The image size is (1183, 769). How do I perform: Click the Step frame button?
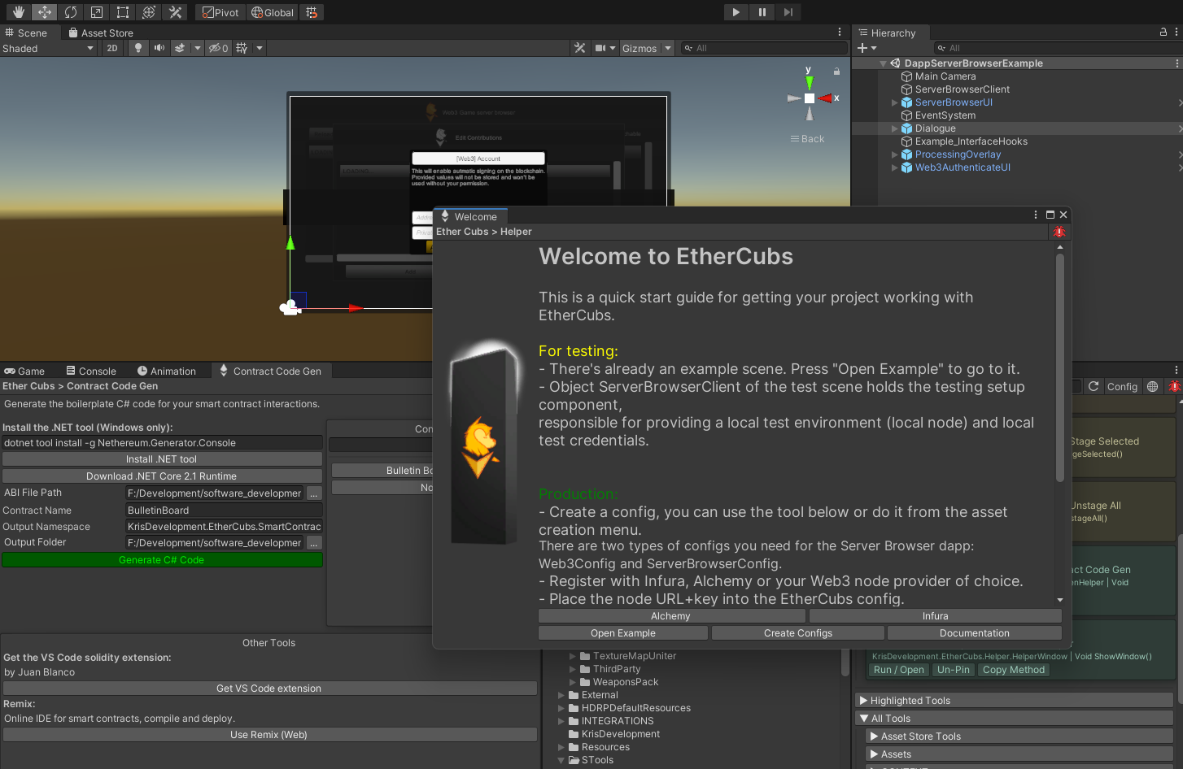point(788,12)
